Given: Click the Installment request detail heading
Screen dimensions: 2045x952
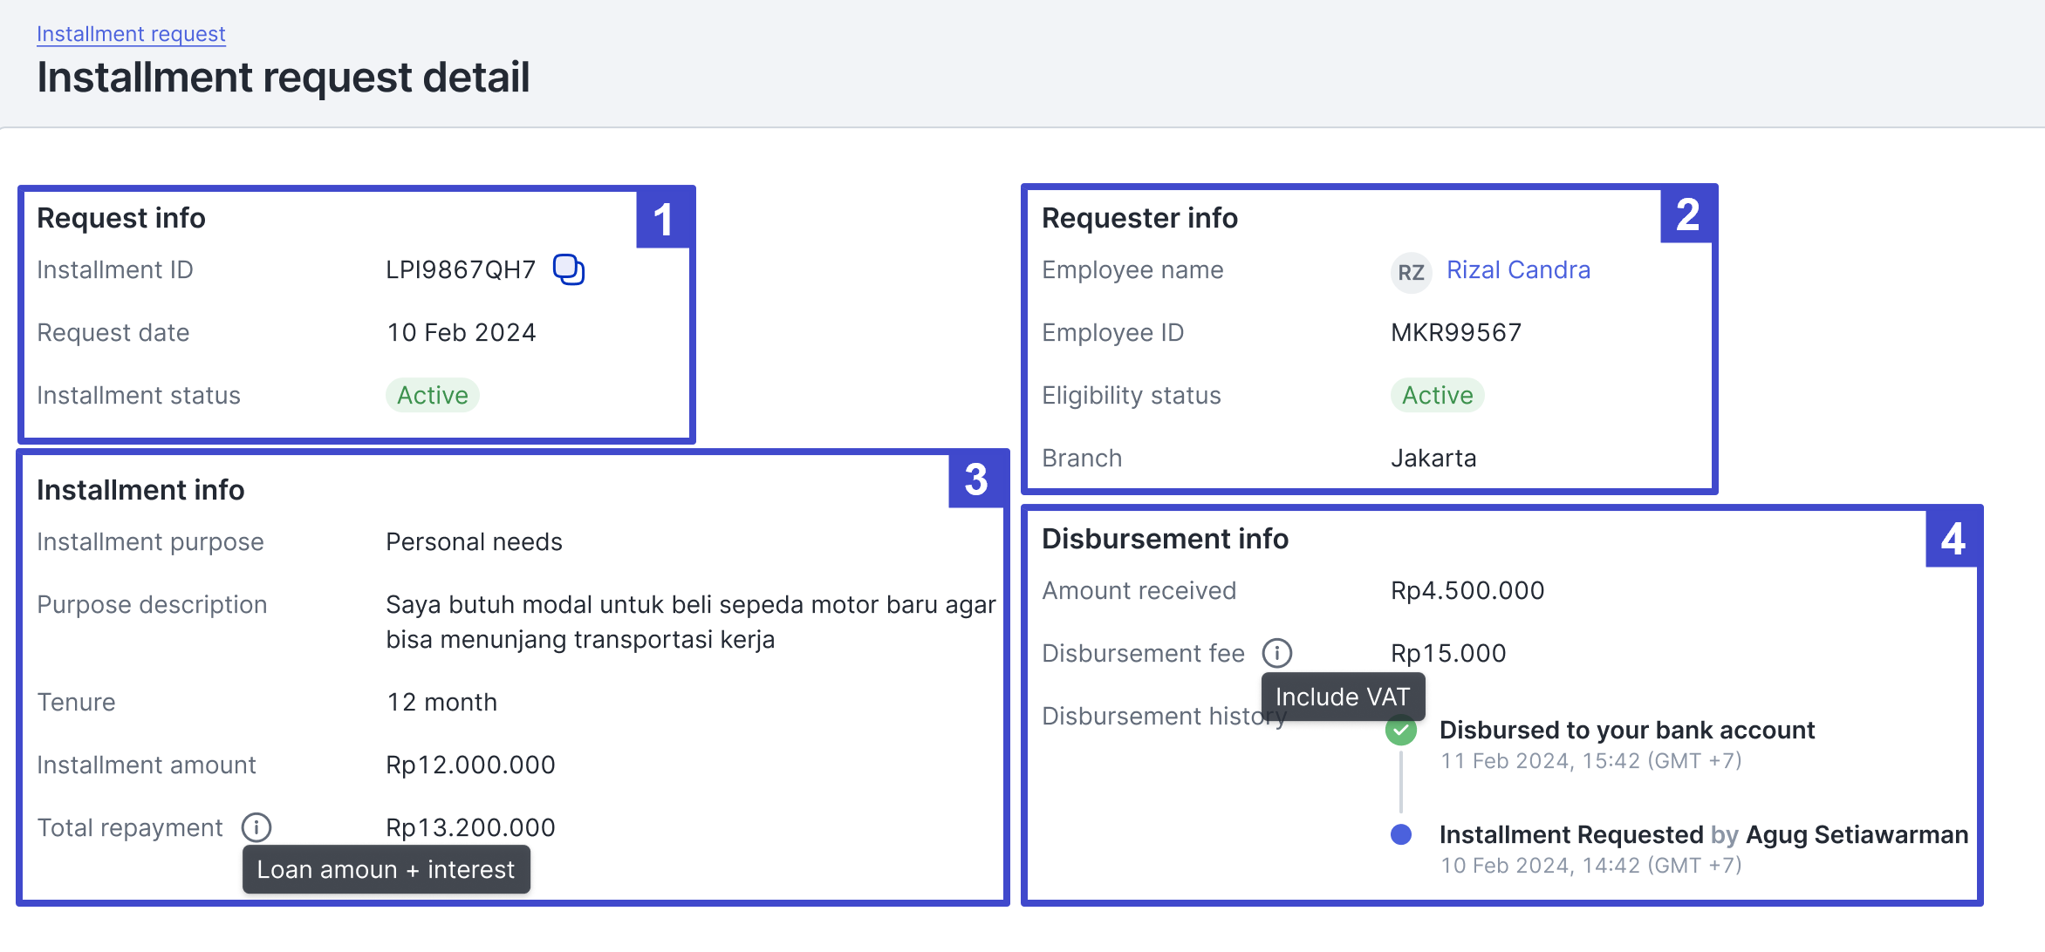Looking at the screenshot, I should (x=284, y=78).
